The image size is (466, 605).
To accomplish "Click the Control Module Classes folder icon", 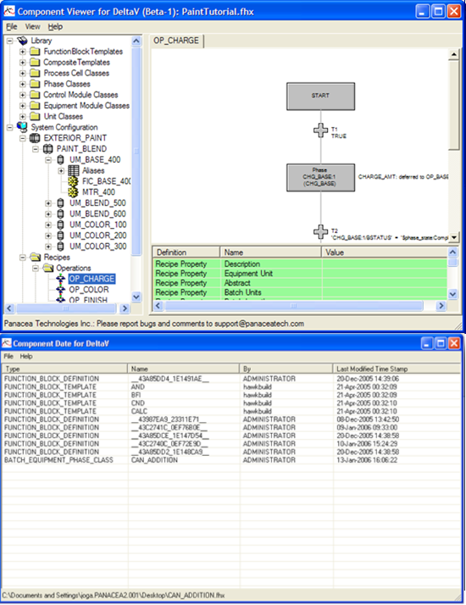I will coord(35,95).
